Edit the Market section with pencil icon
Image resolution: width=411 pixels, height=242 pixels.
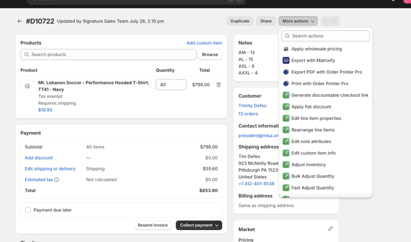pyautogui.click(x=330, y=229)
